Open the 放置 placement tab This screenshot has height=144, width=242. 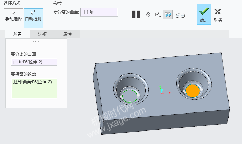17,34
